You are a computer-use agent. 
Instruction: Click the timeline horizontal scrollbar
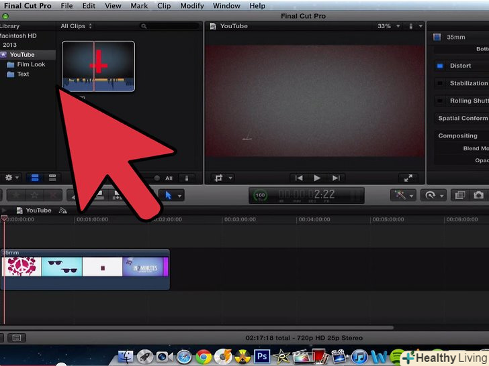[x=197, y=327]
